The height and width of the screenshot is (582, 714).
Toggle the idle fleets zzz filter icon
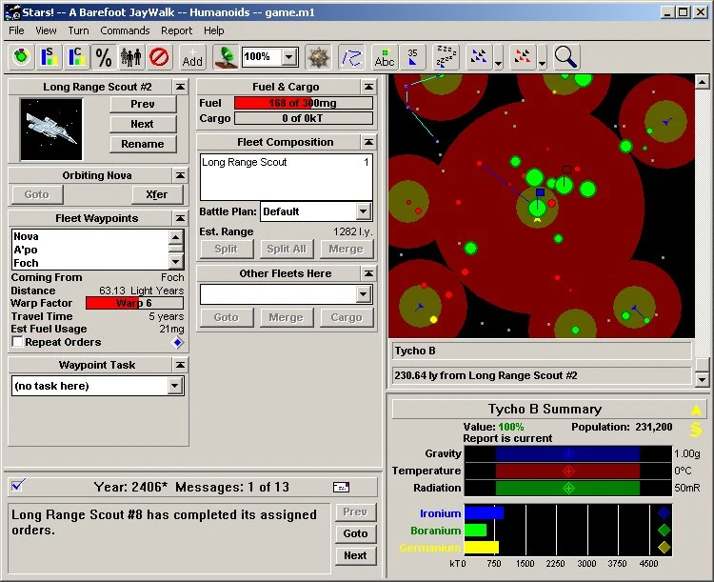(446, 57)
